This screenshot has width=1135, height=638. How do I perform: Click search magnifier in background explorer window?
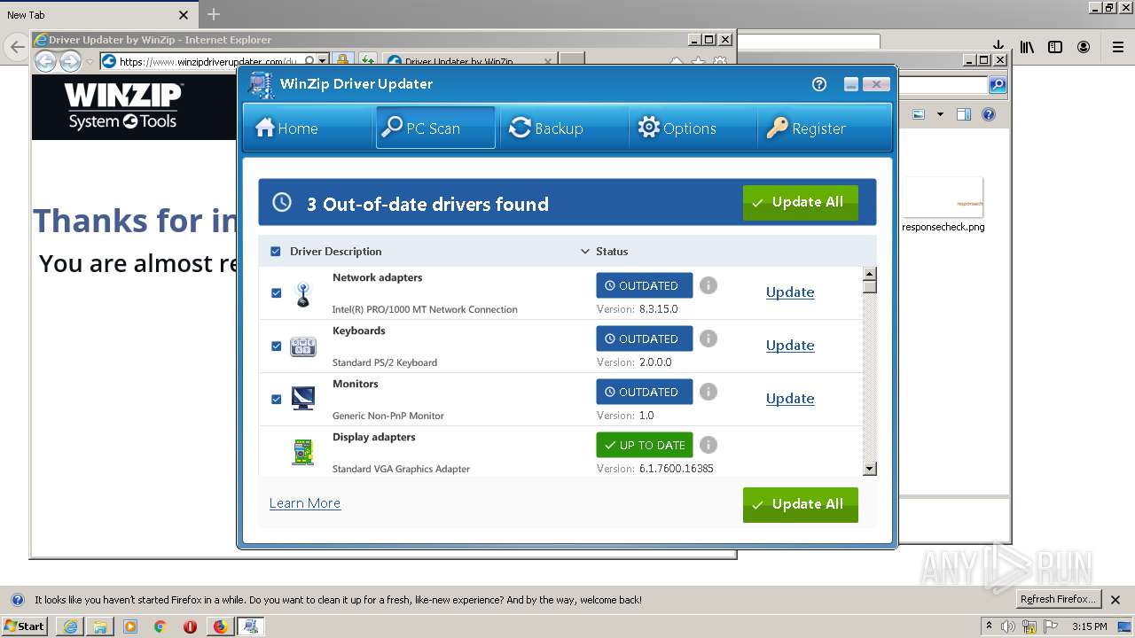point(998,85)
